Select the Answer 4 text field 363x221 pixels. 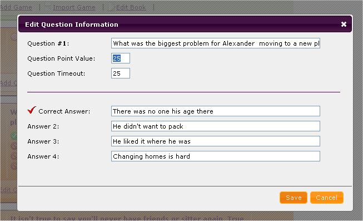coord(216,156)
